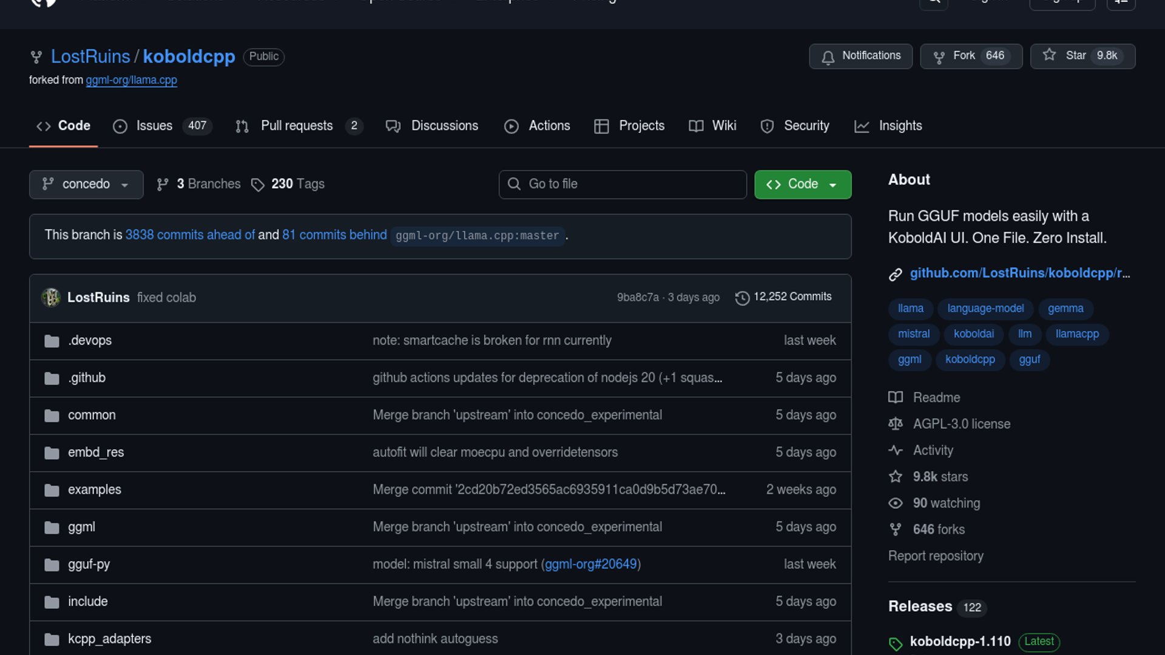
Task: Open the Notifications bell button
Action: pyautogui.click(x=860, y=56)
